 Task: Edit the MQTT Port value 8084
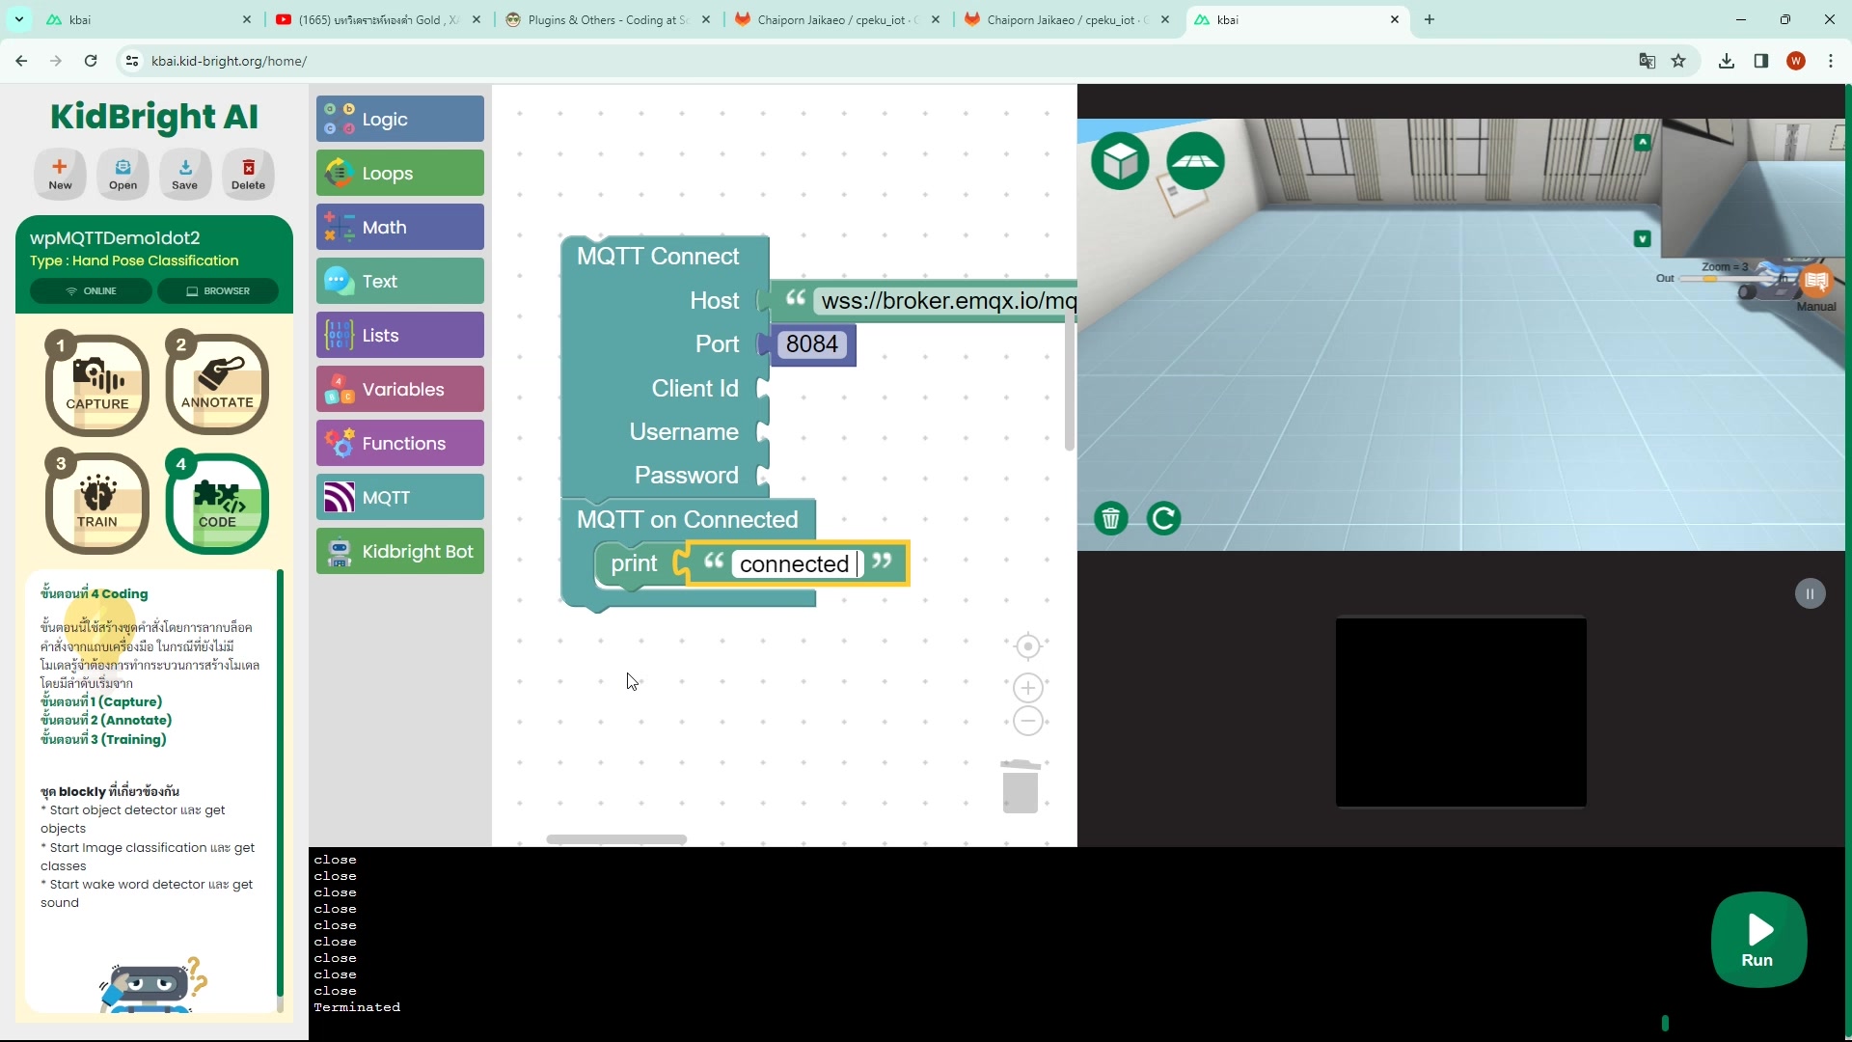812,344
